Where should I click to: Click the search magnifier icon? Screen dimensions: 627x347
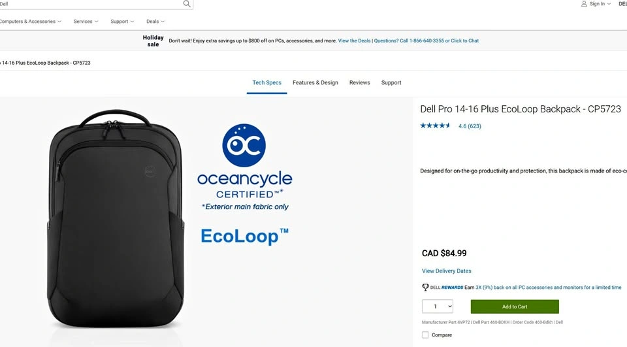[187, 4]
